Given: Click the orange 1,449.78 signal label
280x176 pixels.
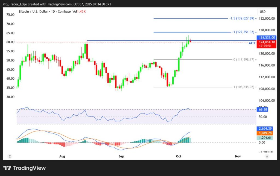Looking at the screenshot, I should click(266, 133).
